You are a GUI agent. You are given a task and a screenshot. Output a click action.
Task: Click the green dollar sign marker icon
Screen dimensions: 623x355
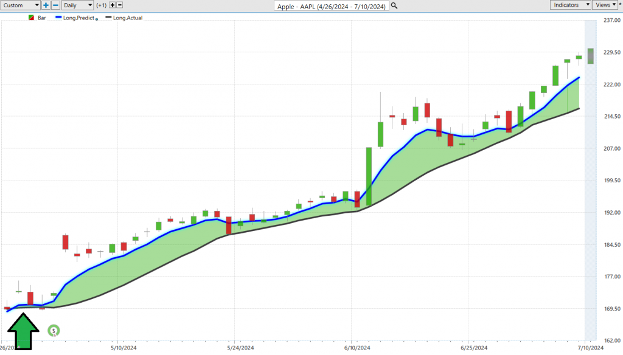[54, 330]
